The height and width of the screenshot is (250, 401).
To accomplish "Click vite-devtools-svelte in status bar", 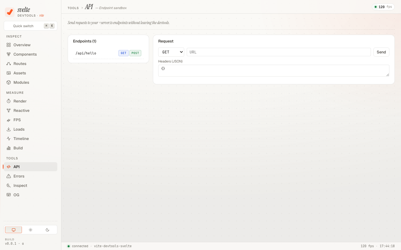I will 113,246.
